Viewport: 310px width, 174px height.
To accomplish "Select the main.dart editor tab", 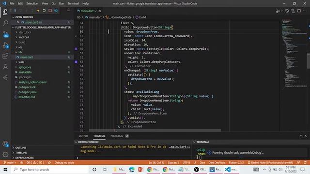I will tap(87, 11).
